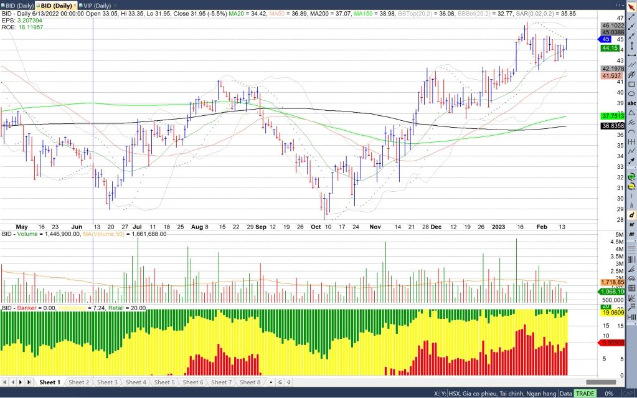Switch to weekly interval 'w' button

click(x=632, y=224)
